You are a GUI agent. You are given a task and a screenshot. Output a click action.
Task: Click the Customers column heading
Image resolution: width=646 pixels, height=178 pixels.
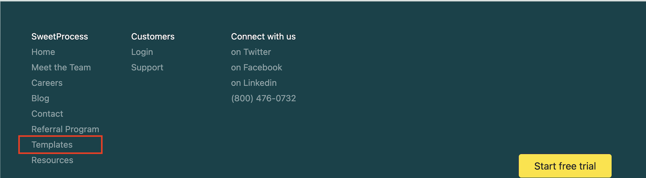click(x=153, y=36)
